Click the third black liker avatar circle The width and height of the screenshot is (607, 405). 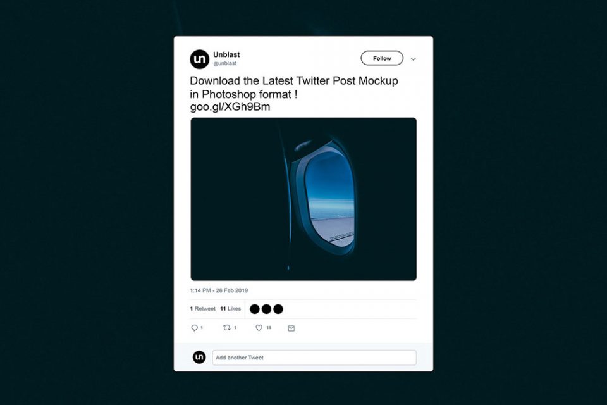point(278,309)
